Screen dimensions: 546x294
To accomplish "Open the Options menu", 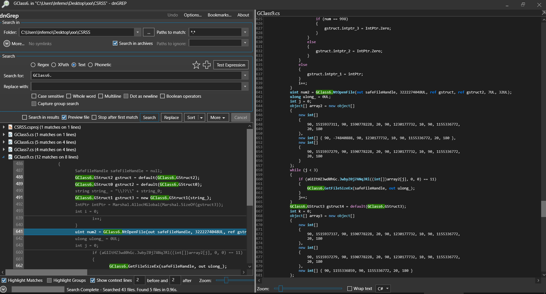I will [x=193, y=15].
